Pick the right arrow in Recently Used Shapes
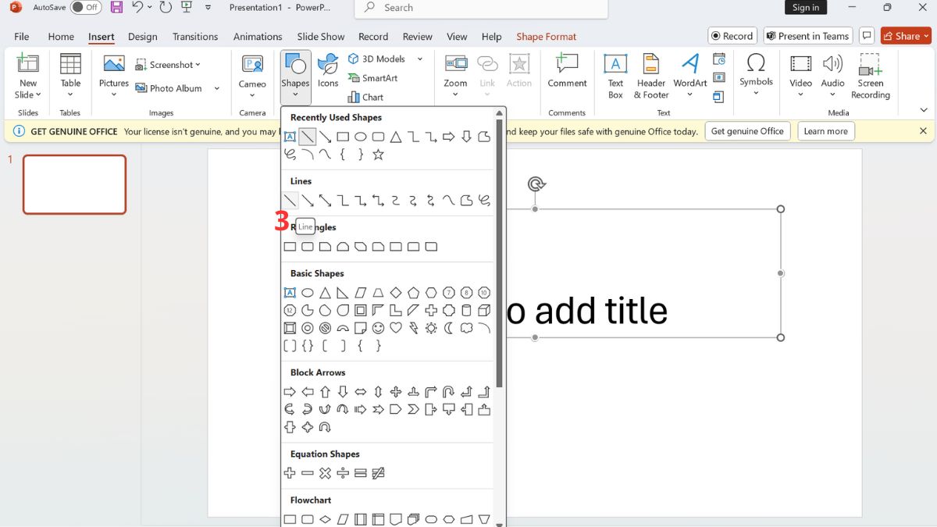This screenshot has height=527, width=937. tap(448, 137)
